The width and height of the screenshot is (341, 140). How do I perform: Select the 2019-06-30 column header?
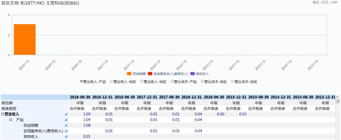[80, 97]
